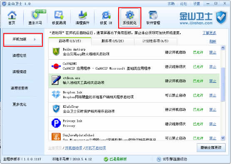Click the scrollbar down arrow

click(x=223, y=138)
